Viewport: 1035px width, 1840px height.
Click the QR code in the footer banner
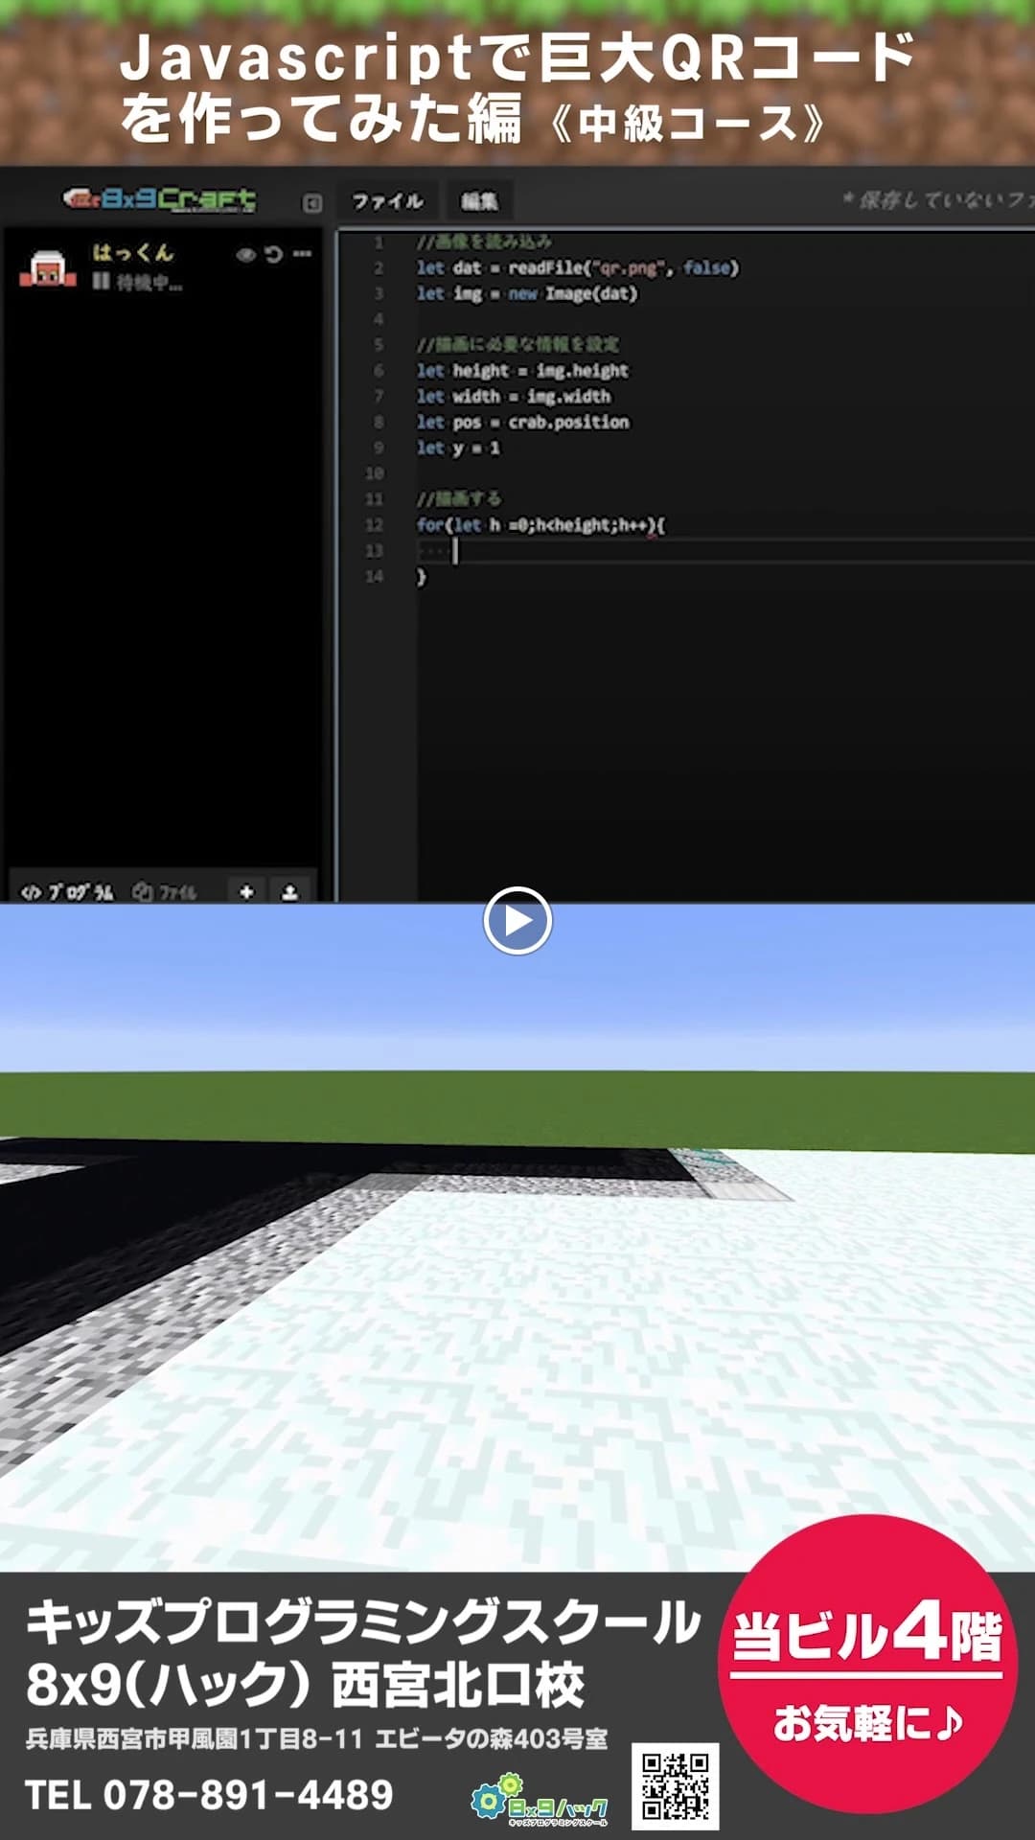pyautogui.click(x=675, y=1786)
